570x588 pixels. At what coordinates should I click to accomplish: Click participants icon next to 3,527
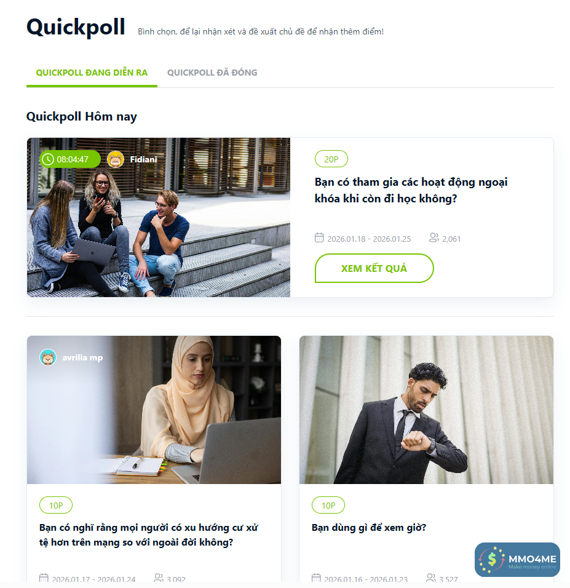click(x=431, y=578)
